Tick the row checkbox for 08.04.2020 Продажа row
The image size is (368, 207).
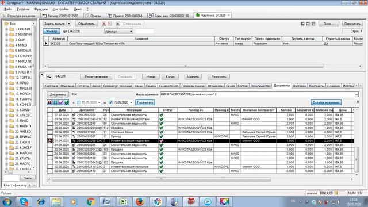coord(50,128)
